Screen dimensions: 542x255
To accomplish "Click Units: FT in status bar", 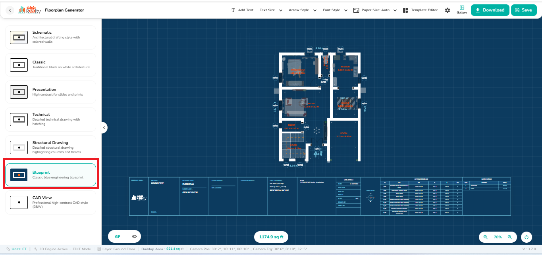I will (x=16, y=249).
